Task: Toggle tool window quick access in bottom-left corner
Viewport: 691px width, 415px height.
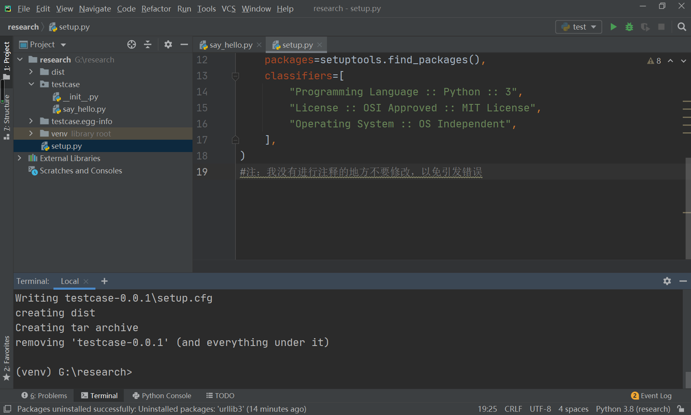Action: pos(7,409)
